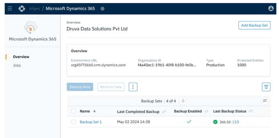Open the column settings sliders icon
This screenshot has width=279, height=138.
pyautogui.click(x=265, y=101)
